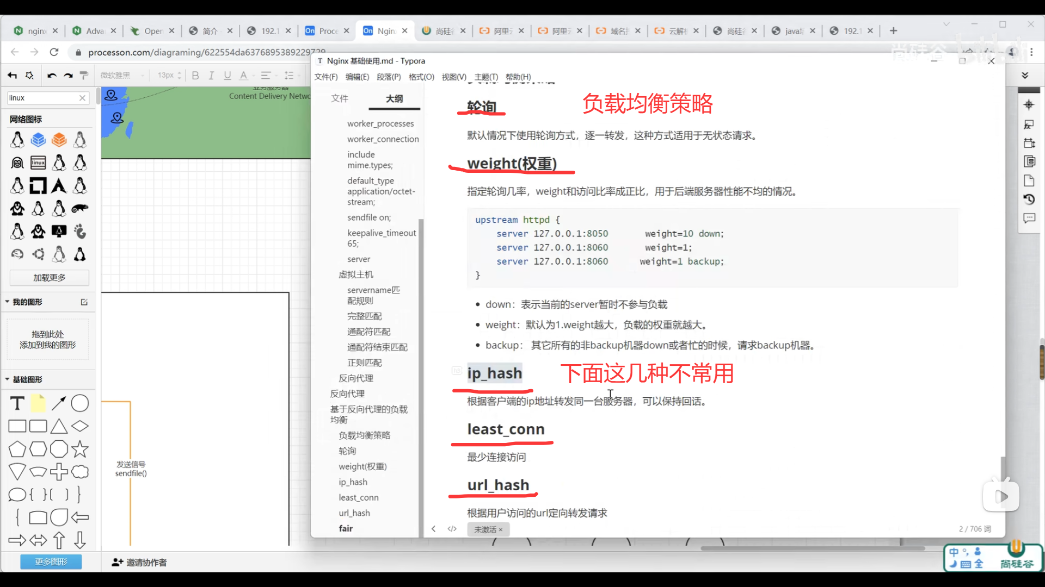
Task: Switch to the 文件 sidebar tab
Action: click(x=340, y=98)
